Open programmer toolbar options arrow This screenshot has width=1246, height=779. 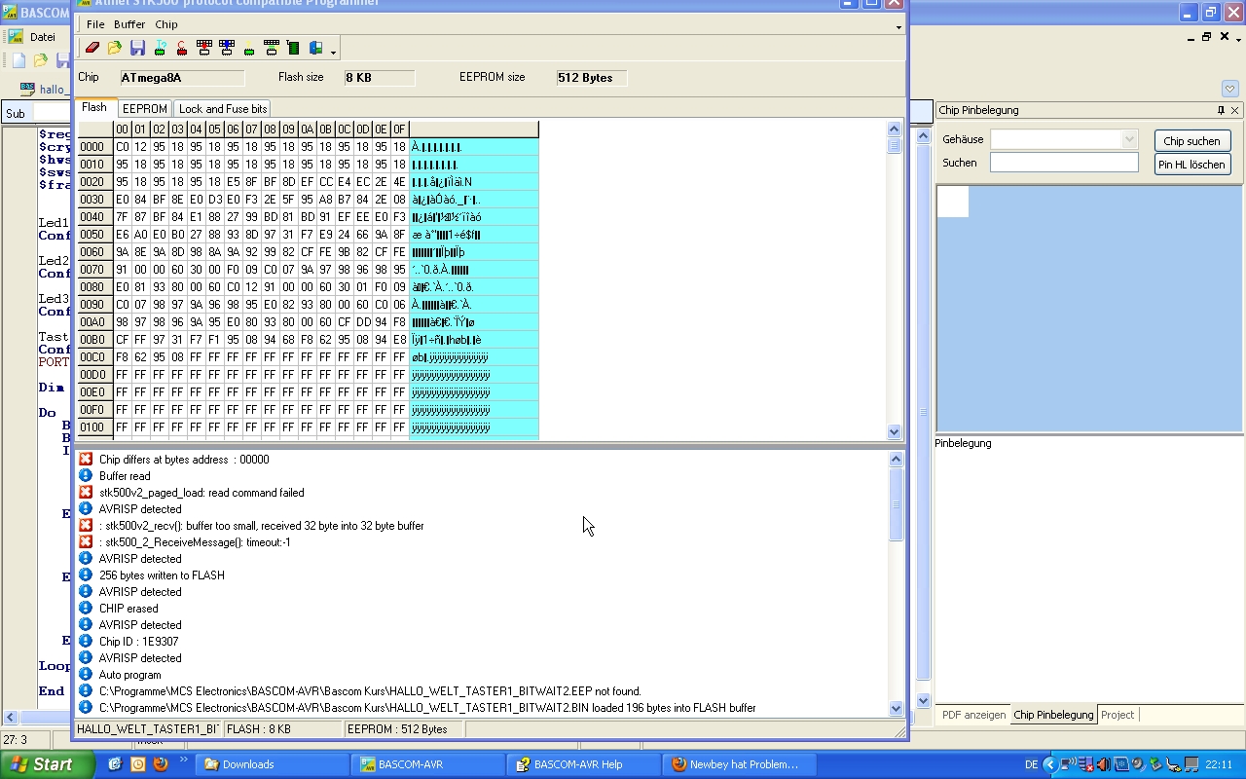(x=333, y=52)
